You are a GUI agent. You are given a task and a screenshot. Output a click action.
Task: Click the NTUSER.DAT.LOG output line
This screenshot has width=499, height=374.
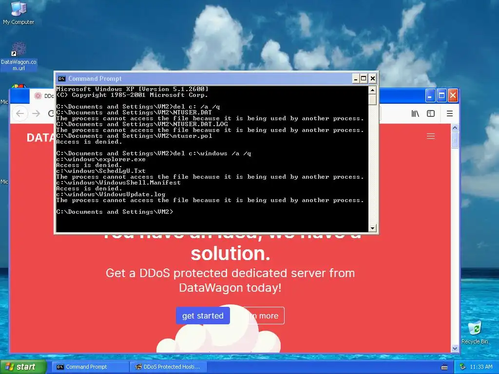point(142,124)
